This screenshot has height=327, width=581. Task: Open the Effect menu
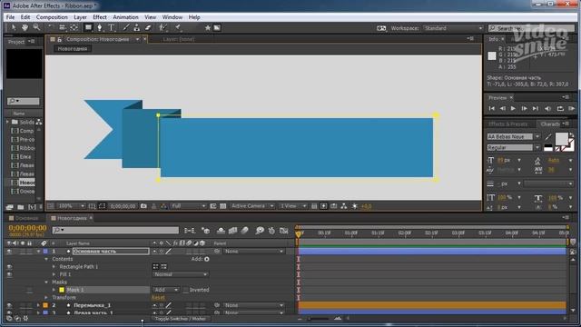click(100, 17)
